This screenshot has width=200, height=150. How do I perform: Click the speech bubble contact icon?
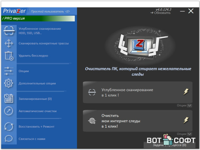pos(8,138)
